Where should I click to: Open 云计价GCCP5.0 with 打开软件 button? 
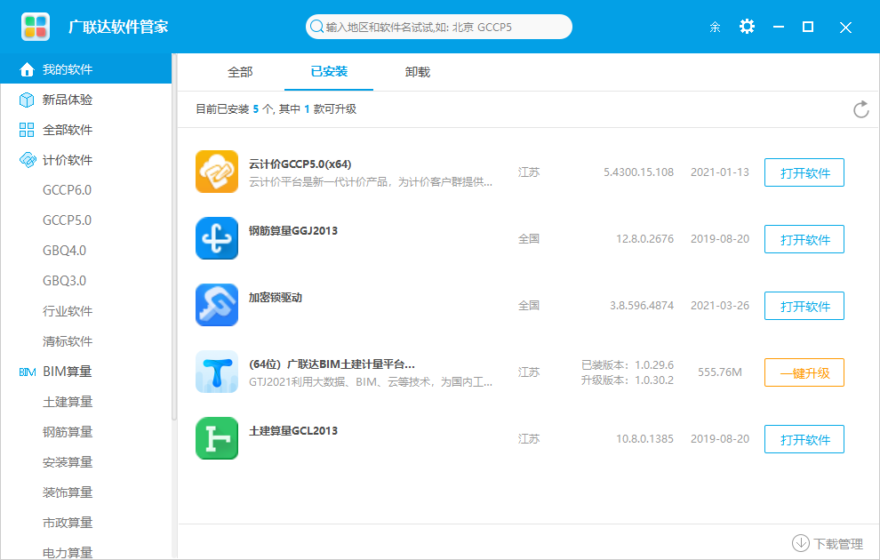click(x=804, y=172)
